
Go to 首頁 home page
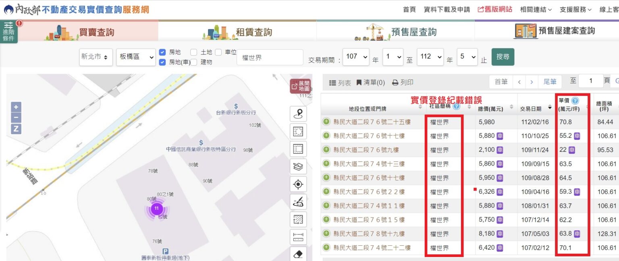coord(409,9)
